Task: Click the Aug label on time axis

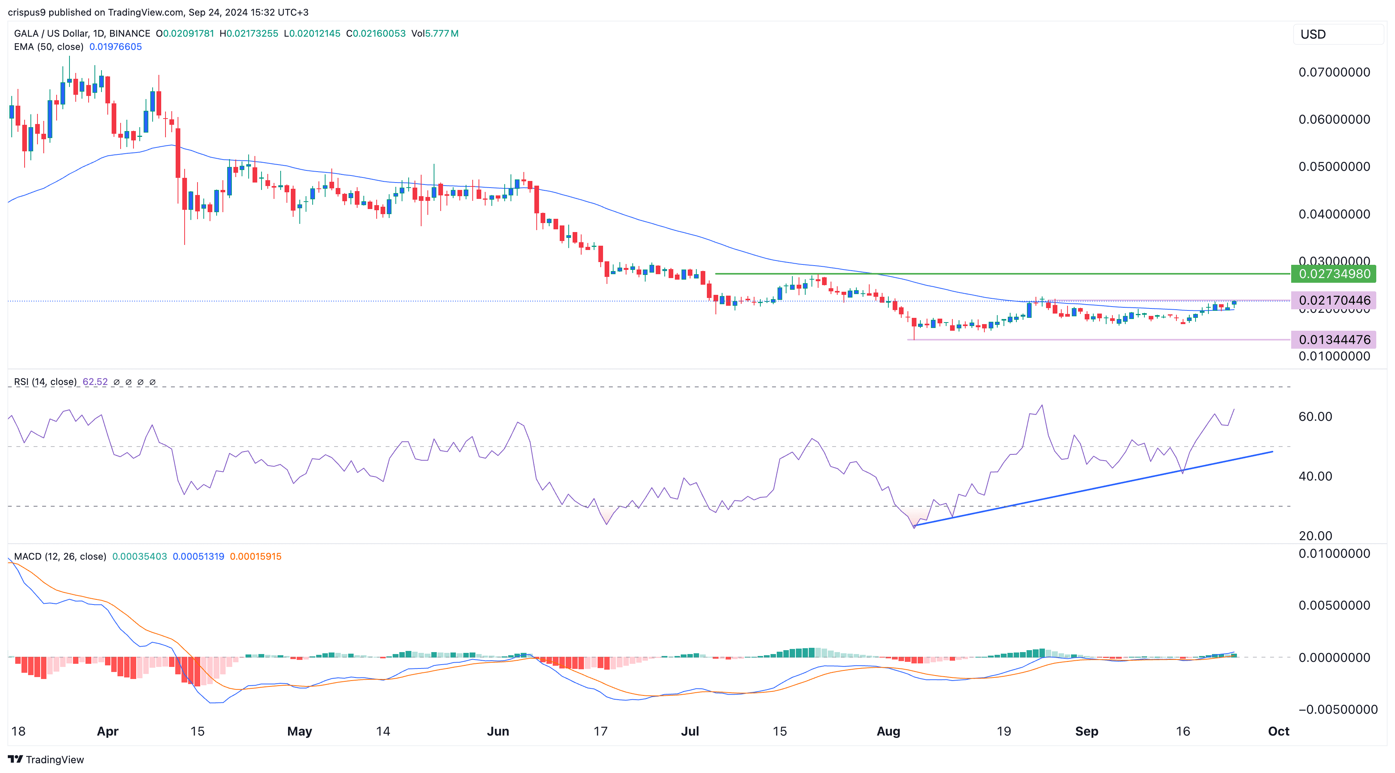Action: tap(888, 731)
